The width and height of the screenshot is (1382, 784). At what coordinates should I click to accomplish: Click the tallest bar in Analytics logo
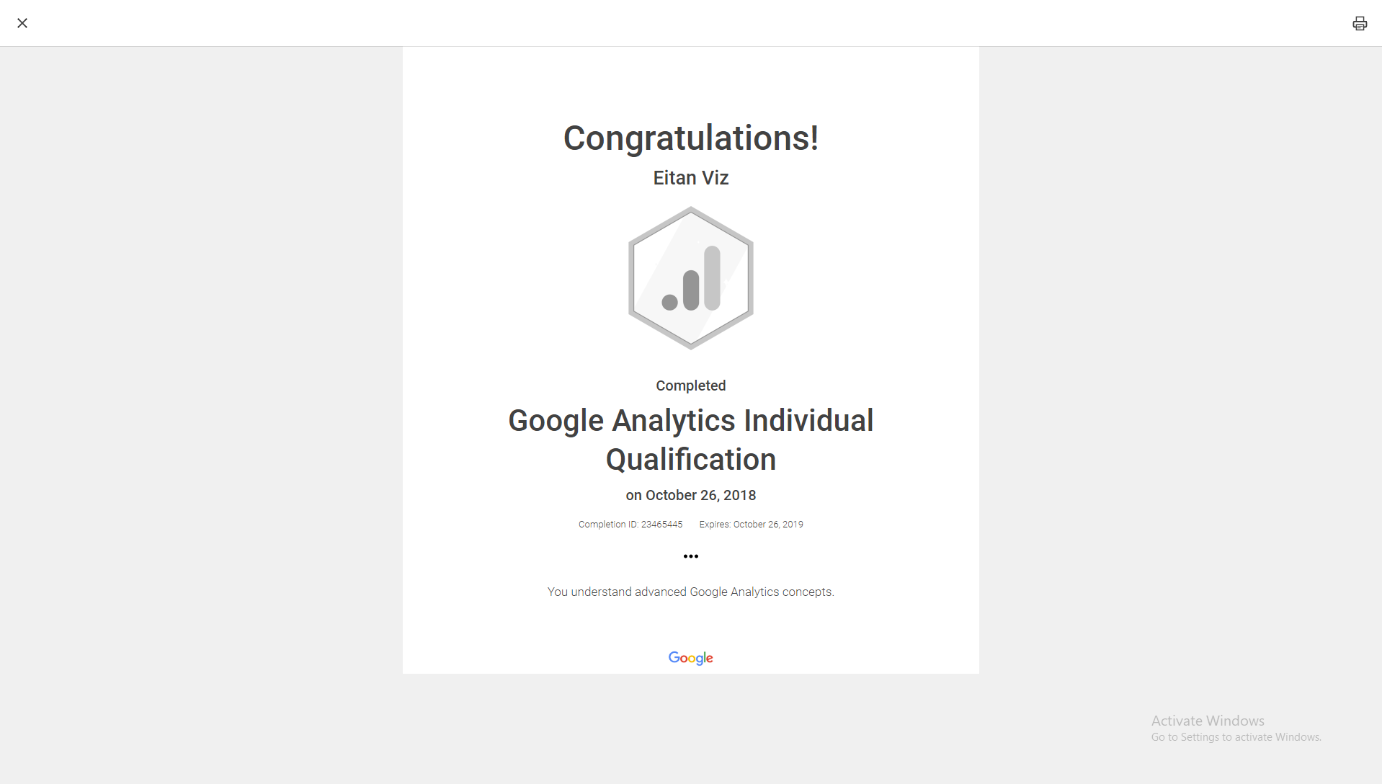pyautogui.click(x=712, y=277)
